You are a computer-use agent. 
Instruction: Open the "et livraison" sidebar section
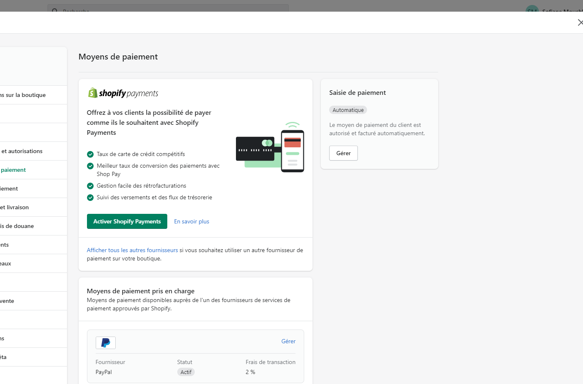click(15, 207)
